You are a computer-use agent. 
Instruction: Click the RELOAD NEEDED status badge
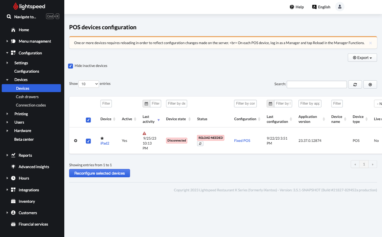pyautogui.click(x=210, y=138)
